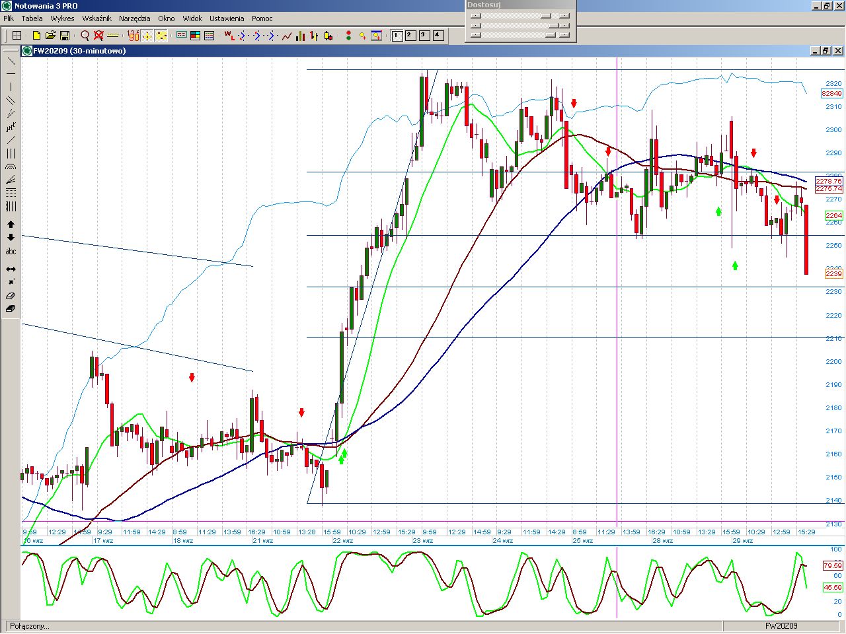The image size is (846, 634).
Task: Choose the abc text annotation tool
Action: click(x=11, y=252)
